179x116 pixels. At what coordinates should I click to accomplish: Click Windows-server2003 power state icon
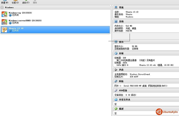click(x=10, y=23)
